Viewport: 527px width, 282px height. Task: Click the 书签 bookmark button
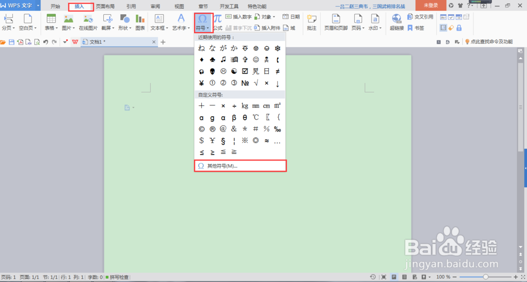(x=416, y=28)
